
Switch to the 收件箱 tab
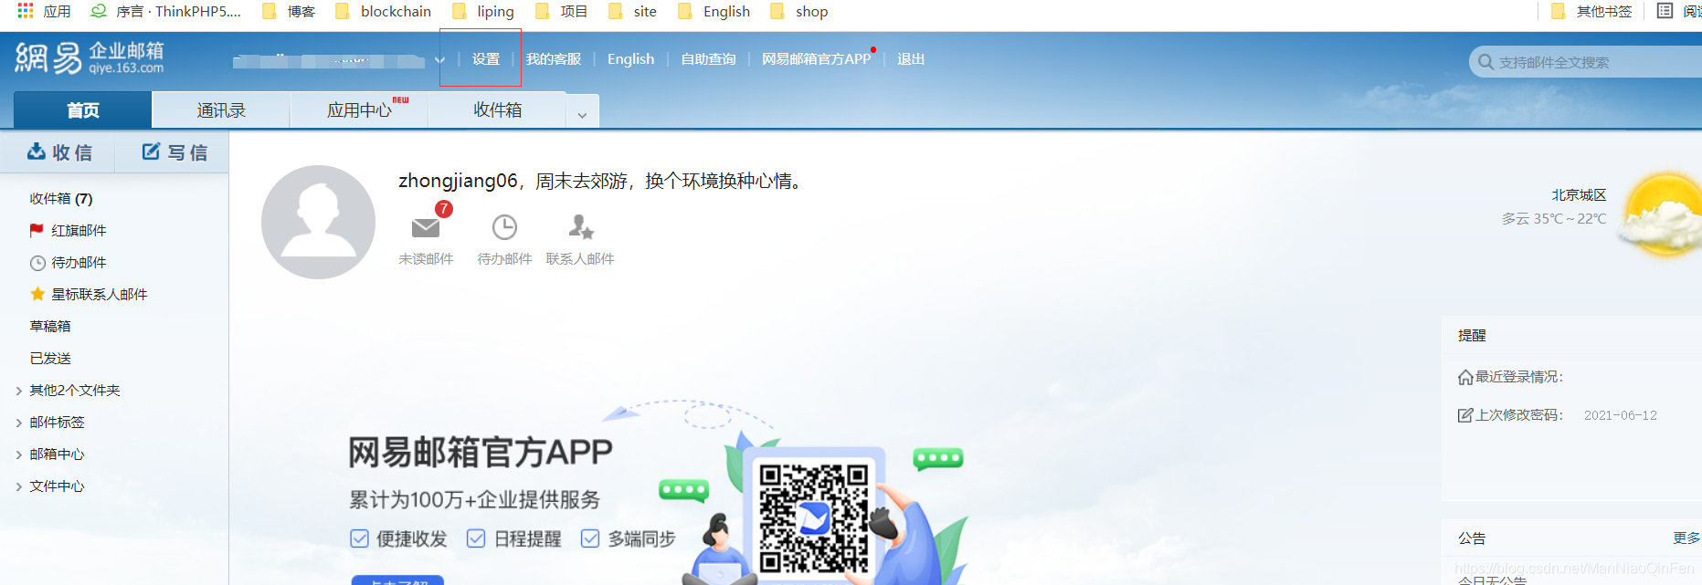(497, 110)
